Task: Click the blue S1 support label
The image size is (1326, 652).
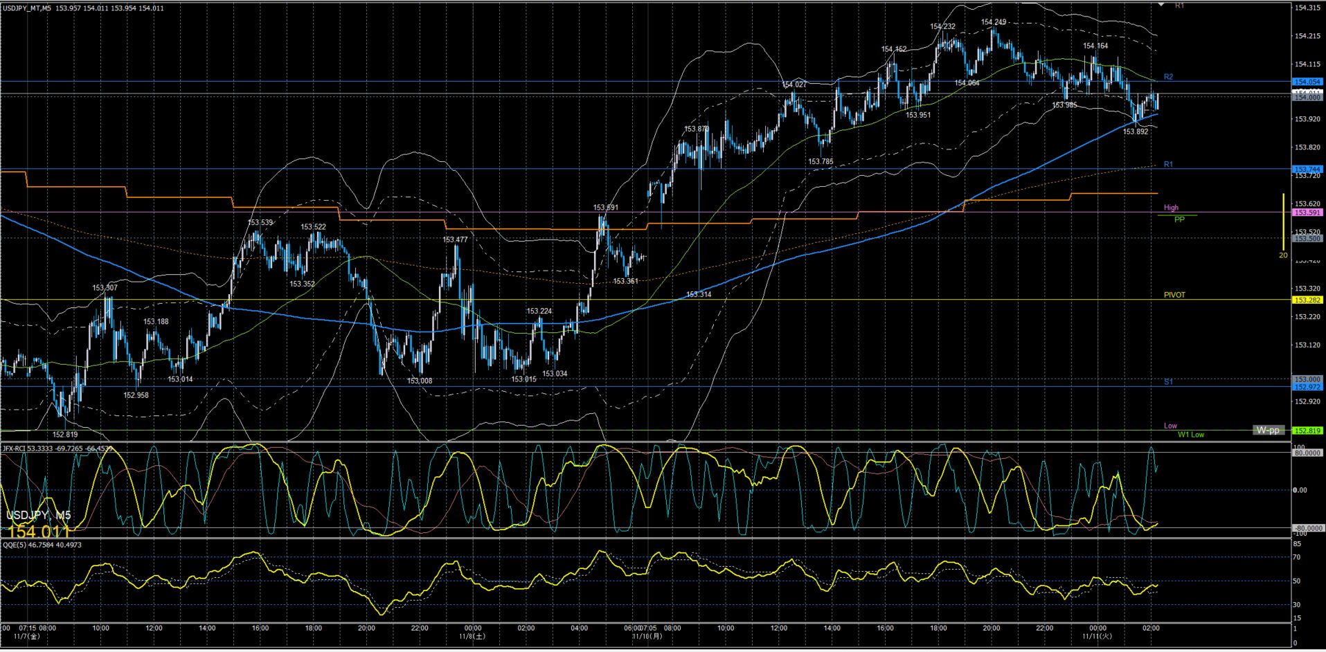Action: pos(1168,382)
